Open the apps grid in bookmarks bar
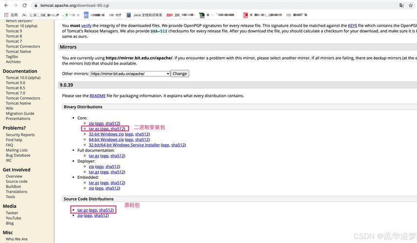417x243 pixels. click(x=6, y=15)
